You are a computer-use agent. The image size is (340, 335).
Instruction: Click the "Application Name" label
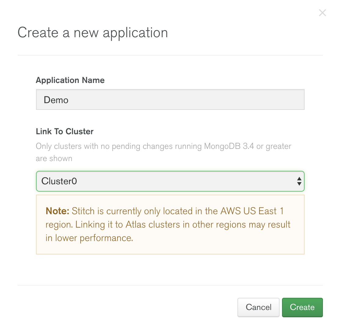(70, 80)
